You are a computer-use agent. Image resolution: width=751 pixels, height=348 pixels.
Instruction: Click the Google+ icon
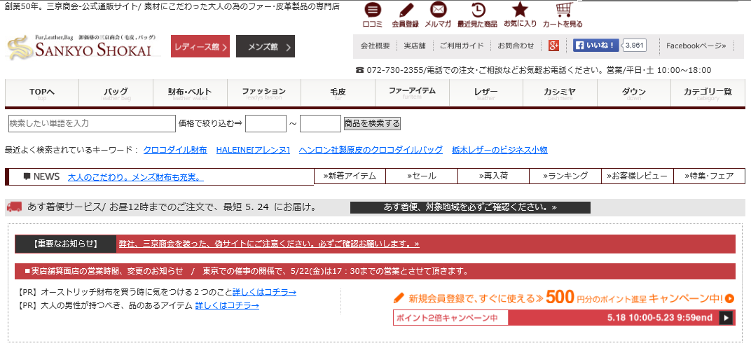pos(554,46)
